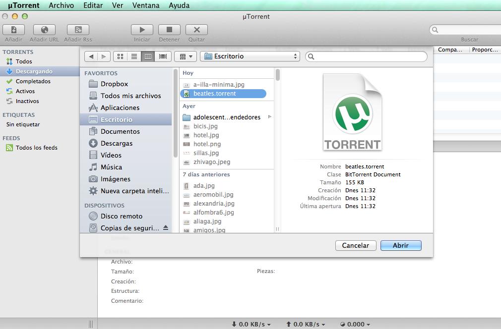Switch file dialog to Cover Flow view
Screen dimensions: 501x329
click(163, 56)
